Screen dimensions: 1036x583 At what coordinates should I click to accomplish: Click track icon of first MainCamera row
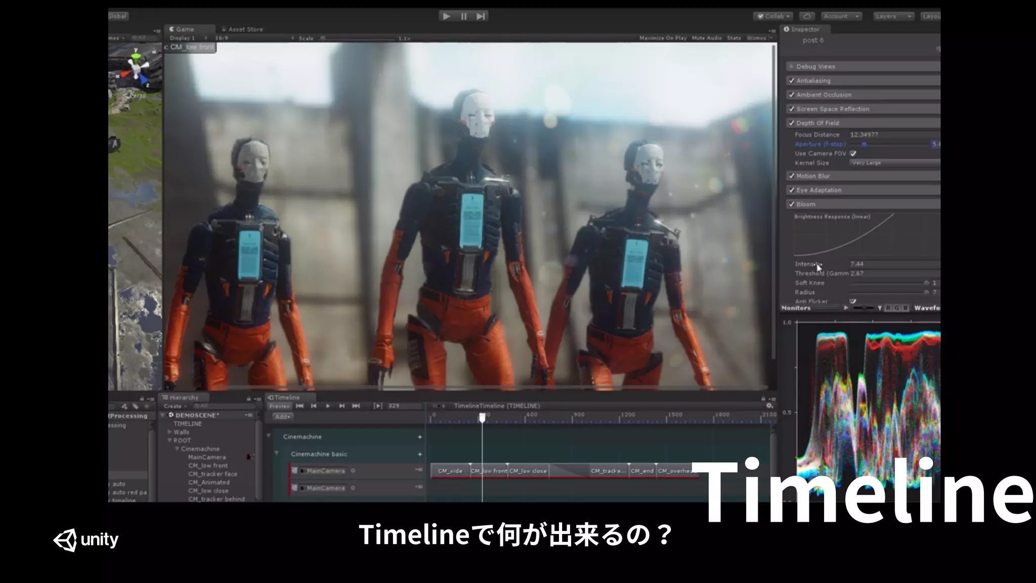[294, 471]
